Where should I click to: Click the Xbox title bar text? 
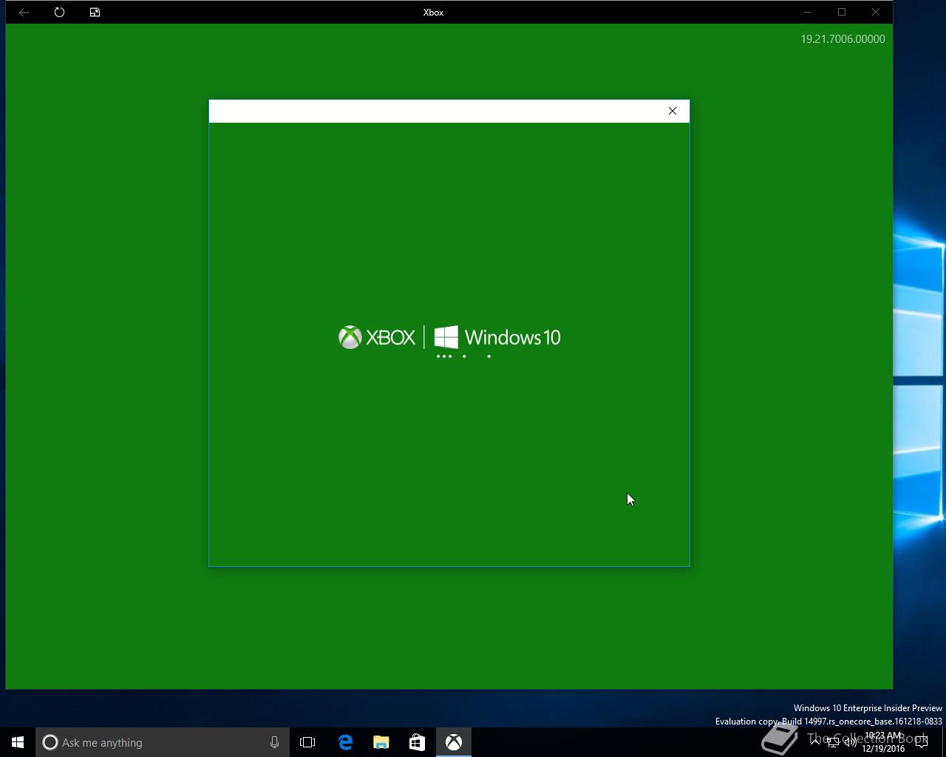[x=433, y=12]
